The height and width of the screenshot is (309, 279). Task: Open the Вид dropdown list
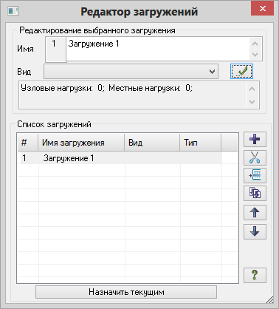(131, 72)
